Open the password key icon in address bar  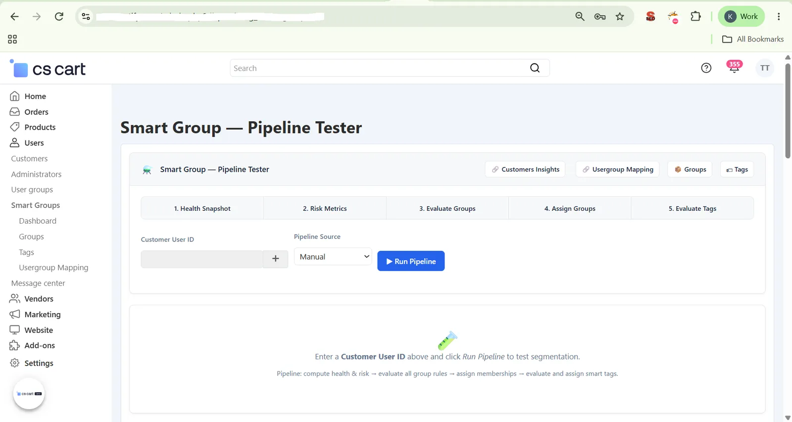pos(600,16)
